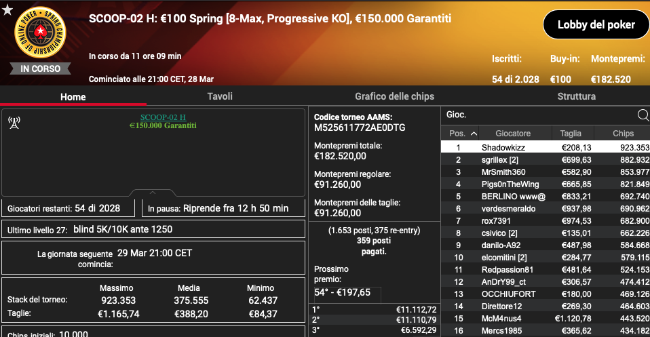Click the 1° prize €11.112,72 row

[375, 309]
